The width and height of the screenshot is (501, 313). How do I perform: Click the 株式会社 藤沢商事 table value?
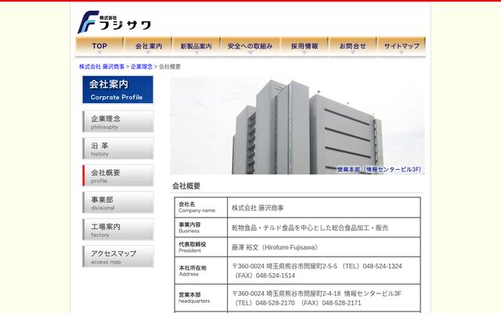coord(258,208)
